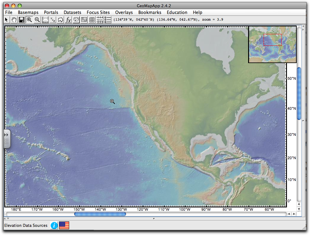Open the XYZ profile tool
The width and height of the screenshot is (310, 235).
point(53,20)
